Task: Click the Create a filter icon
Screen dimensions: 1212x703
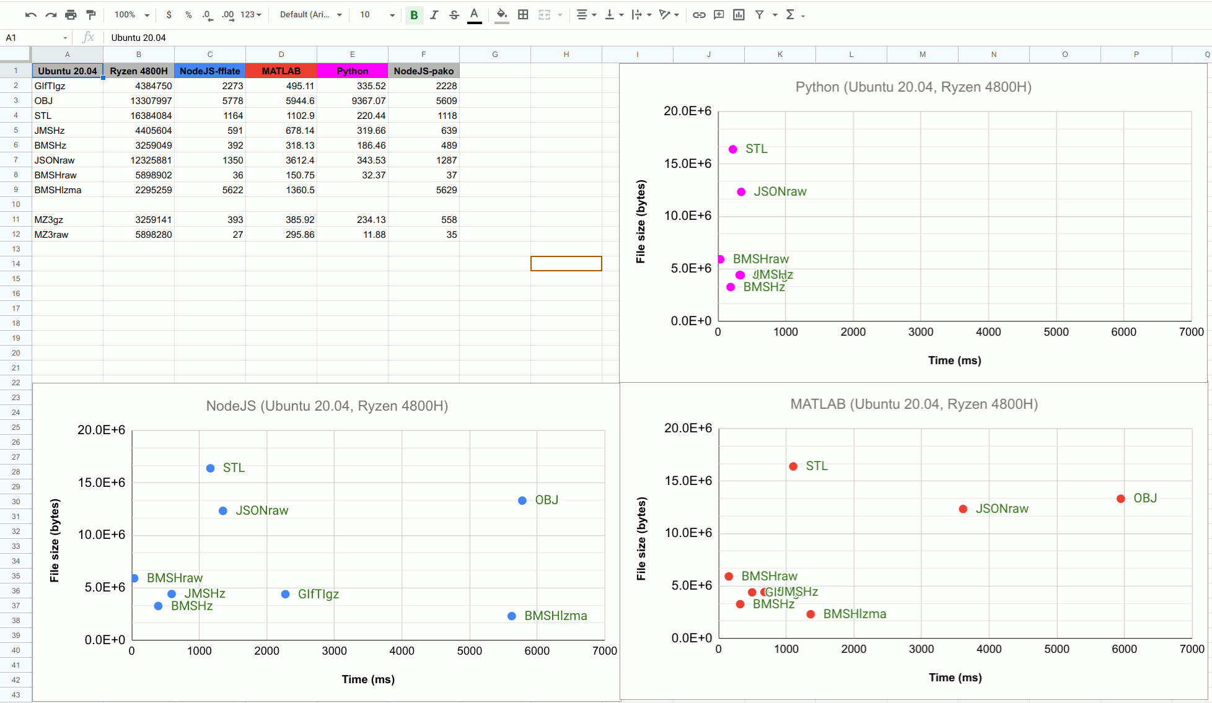Action: [x=759, y=15]
